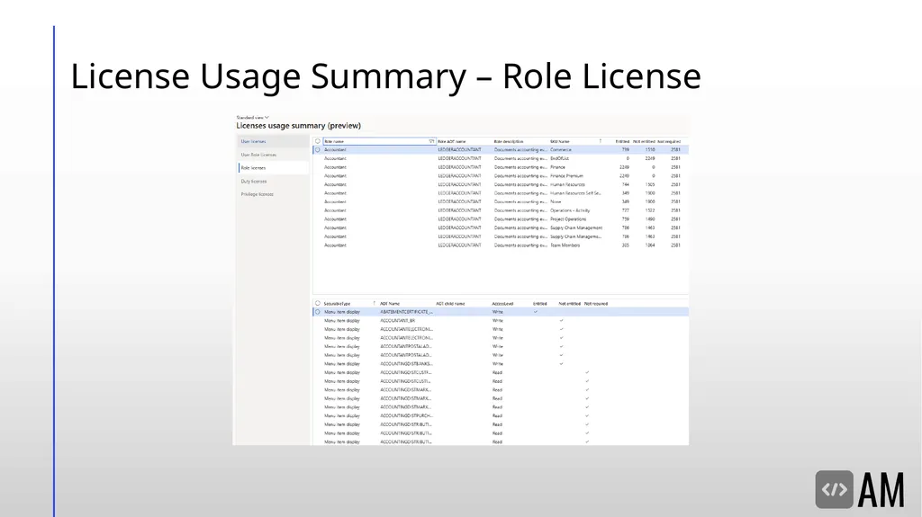This screenshot has width=922, height=517.
Task: Toggle select-all circle in the roles grid header
Action: (318, 141)
